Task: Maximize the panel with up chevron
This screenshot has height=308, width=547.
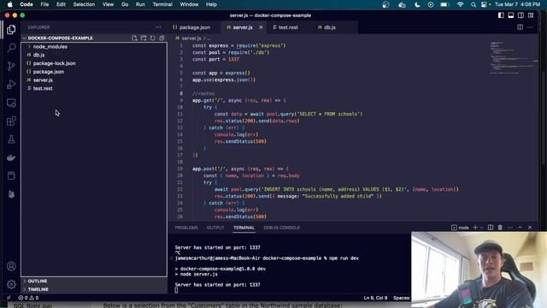Action: click(521, 228)
